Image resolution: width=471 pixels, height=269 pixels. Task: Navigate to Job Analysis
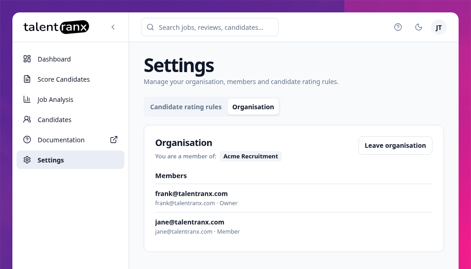tap(70, 99)
